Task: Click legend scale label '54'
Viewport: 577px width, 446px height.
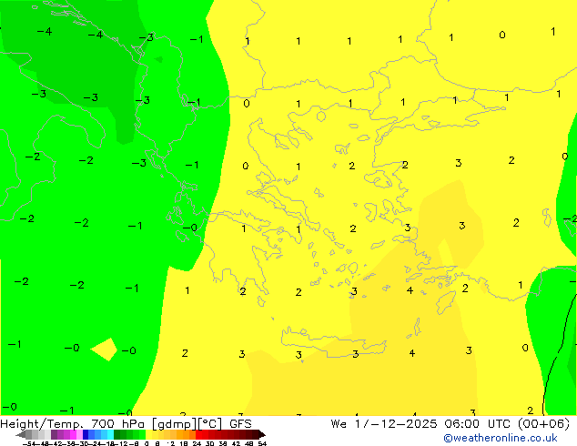Action: (x=262, y=443)
